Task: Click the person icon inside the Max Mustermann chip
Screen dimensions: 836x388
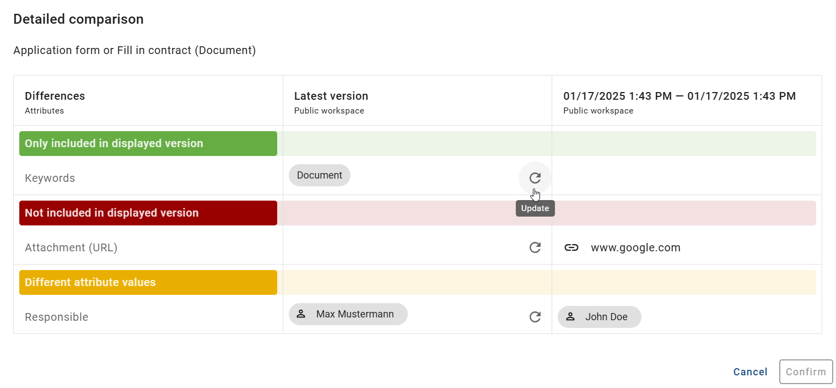Action: point(301,314)
